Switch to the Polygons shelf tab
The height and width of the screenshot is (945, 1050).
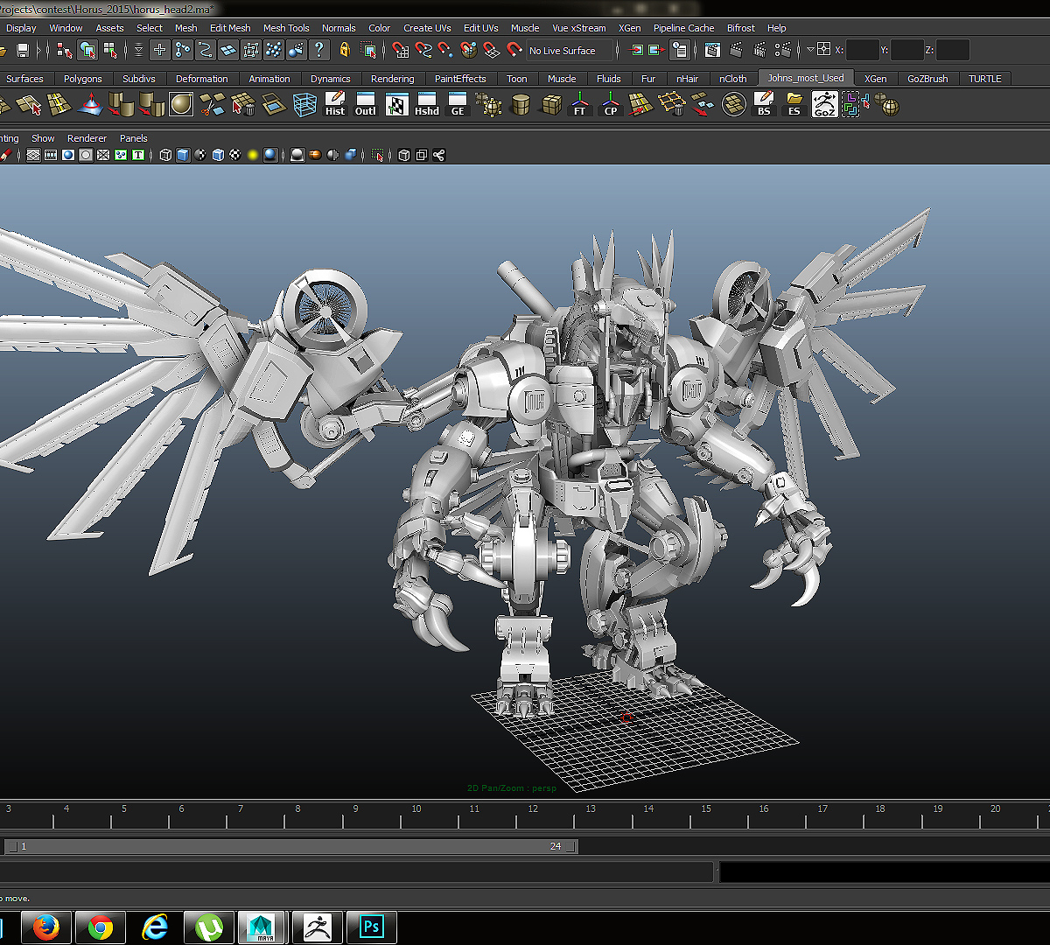tap(82, 79)
